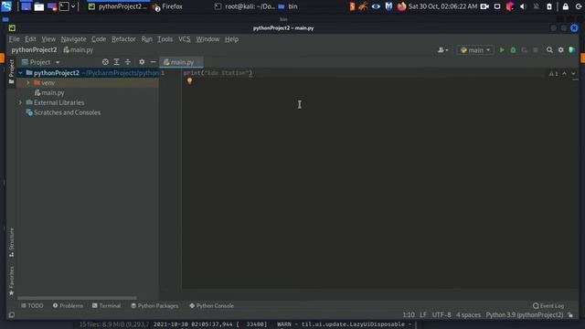
Task: Click the Firefox launcher icon in the tray
Action: click(401, 6)
